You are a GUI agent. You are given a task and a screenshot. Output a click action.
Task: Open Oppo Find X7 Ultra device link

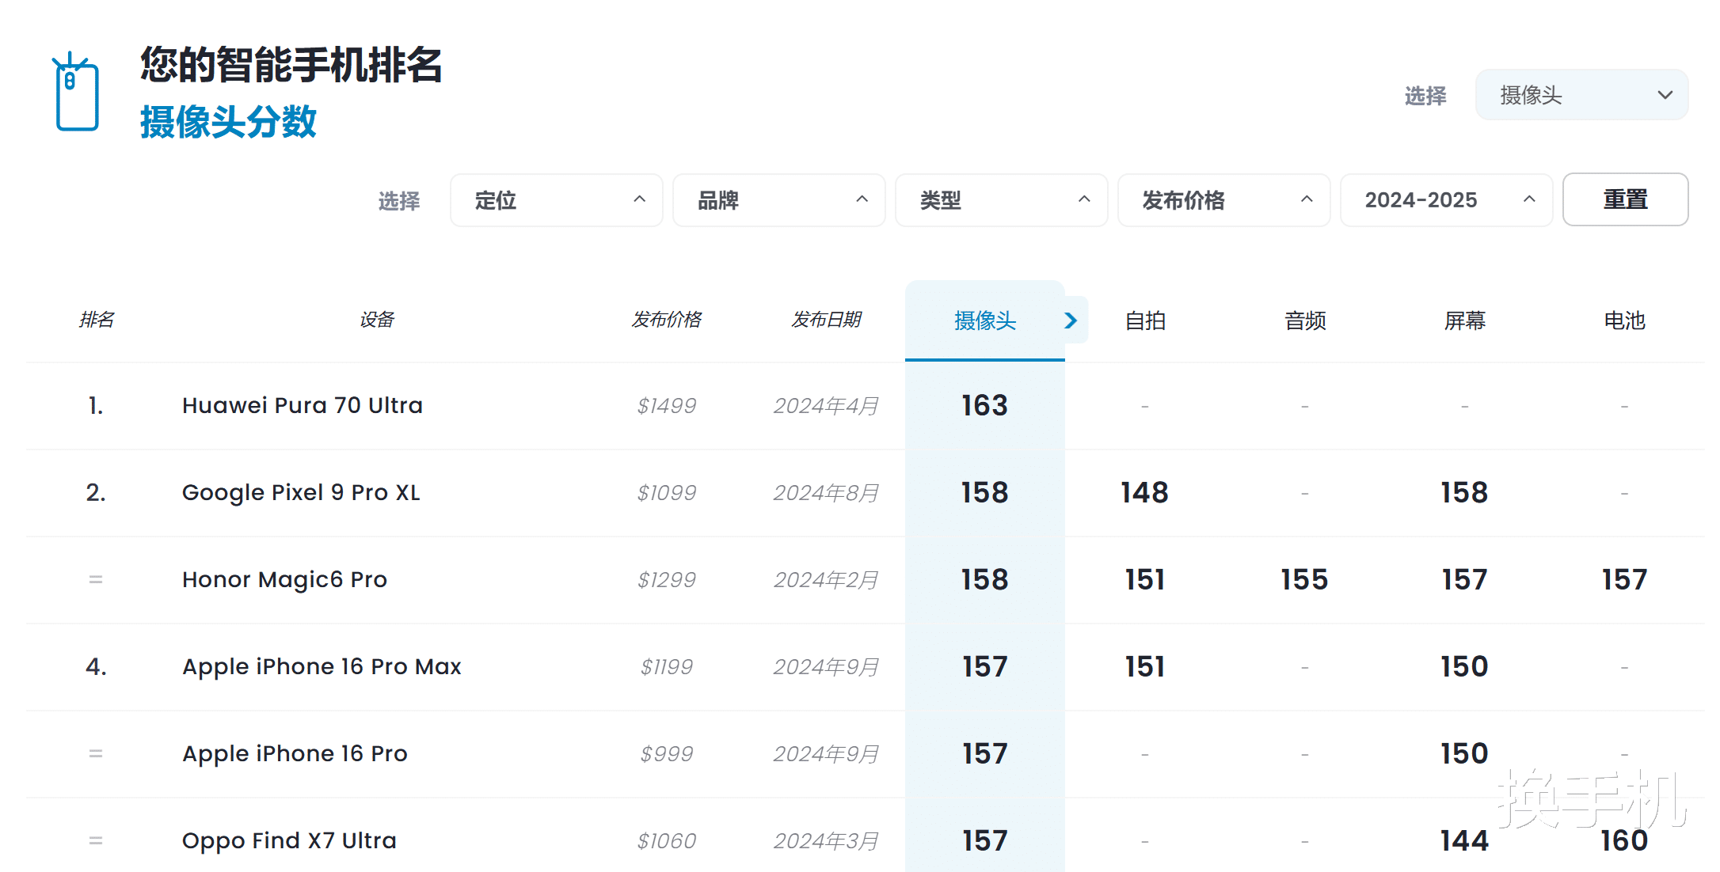[289, 840]
